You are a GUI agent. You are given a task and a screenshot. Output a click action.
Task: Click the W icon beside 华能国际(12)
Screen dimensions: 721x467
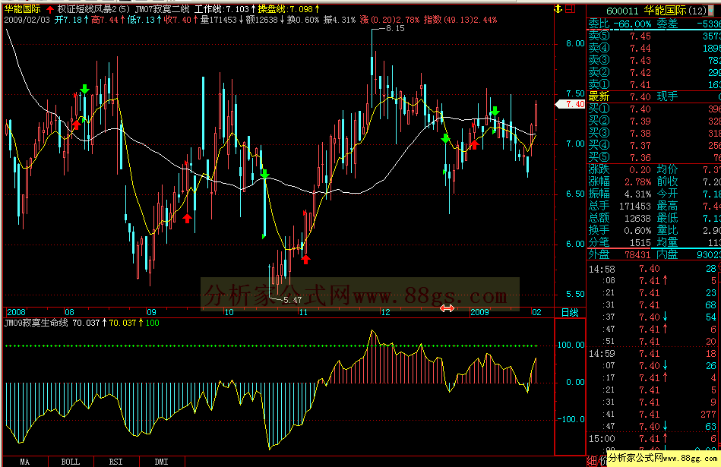coord(712,11)
